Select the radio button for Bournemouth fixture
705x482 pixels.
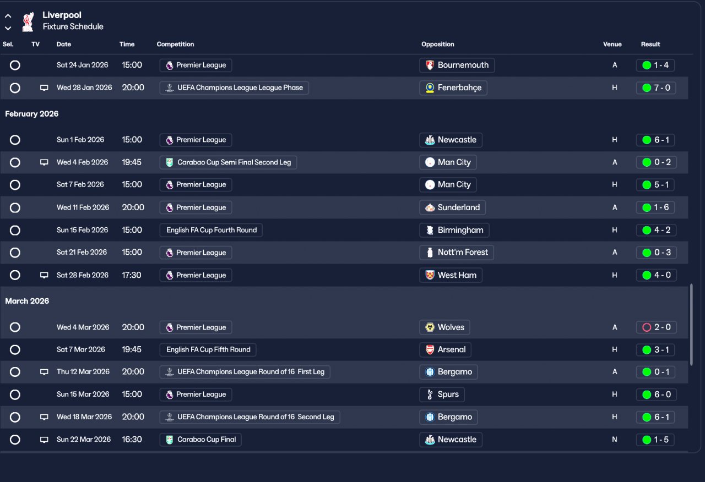[x=15, y=65]
